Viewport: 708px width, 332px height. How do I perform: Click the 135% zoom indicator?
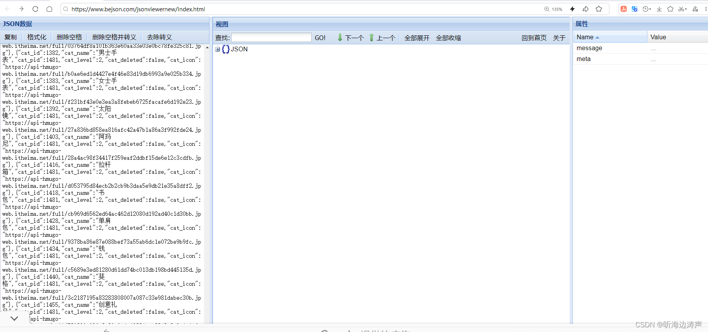click(553, 9)
